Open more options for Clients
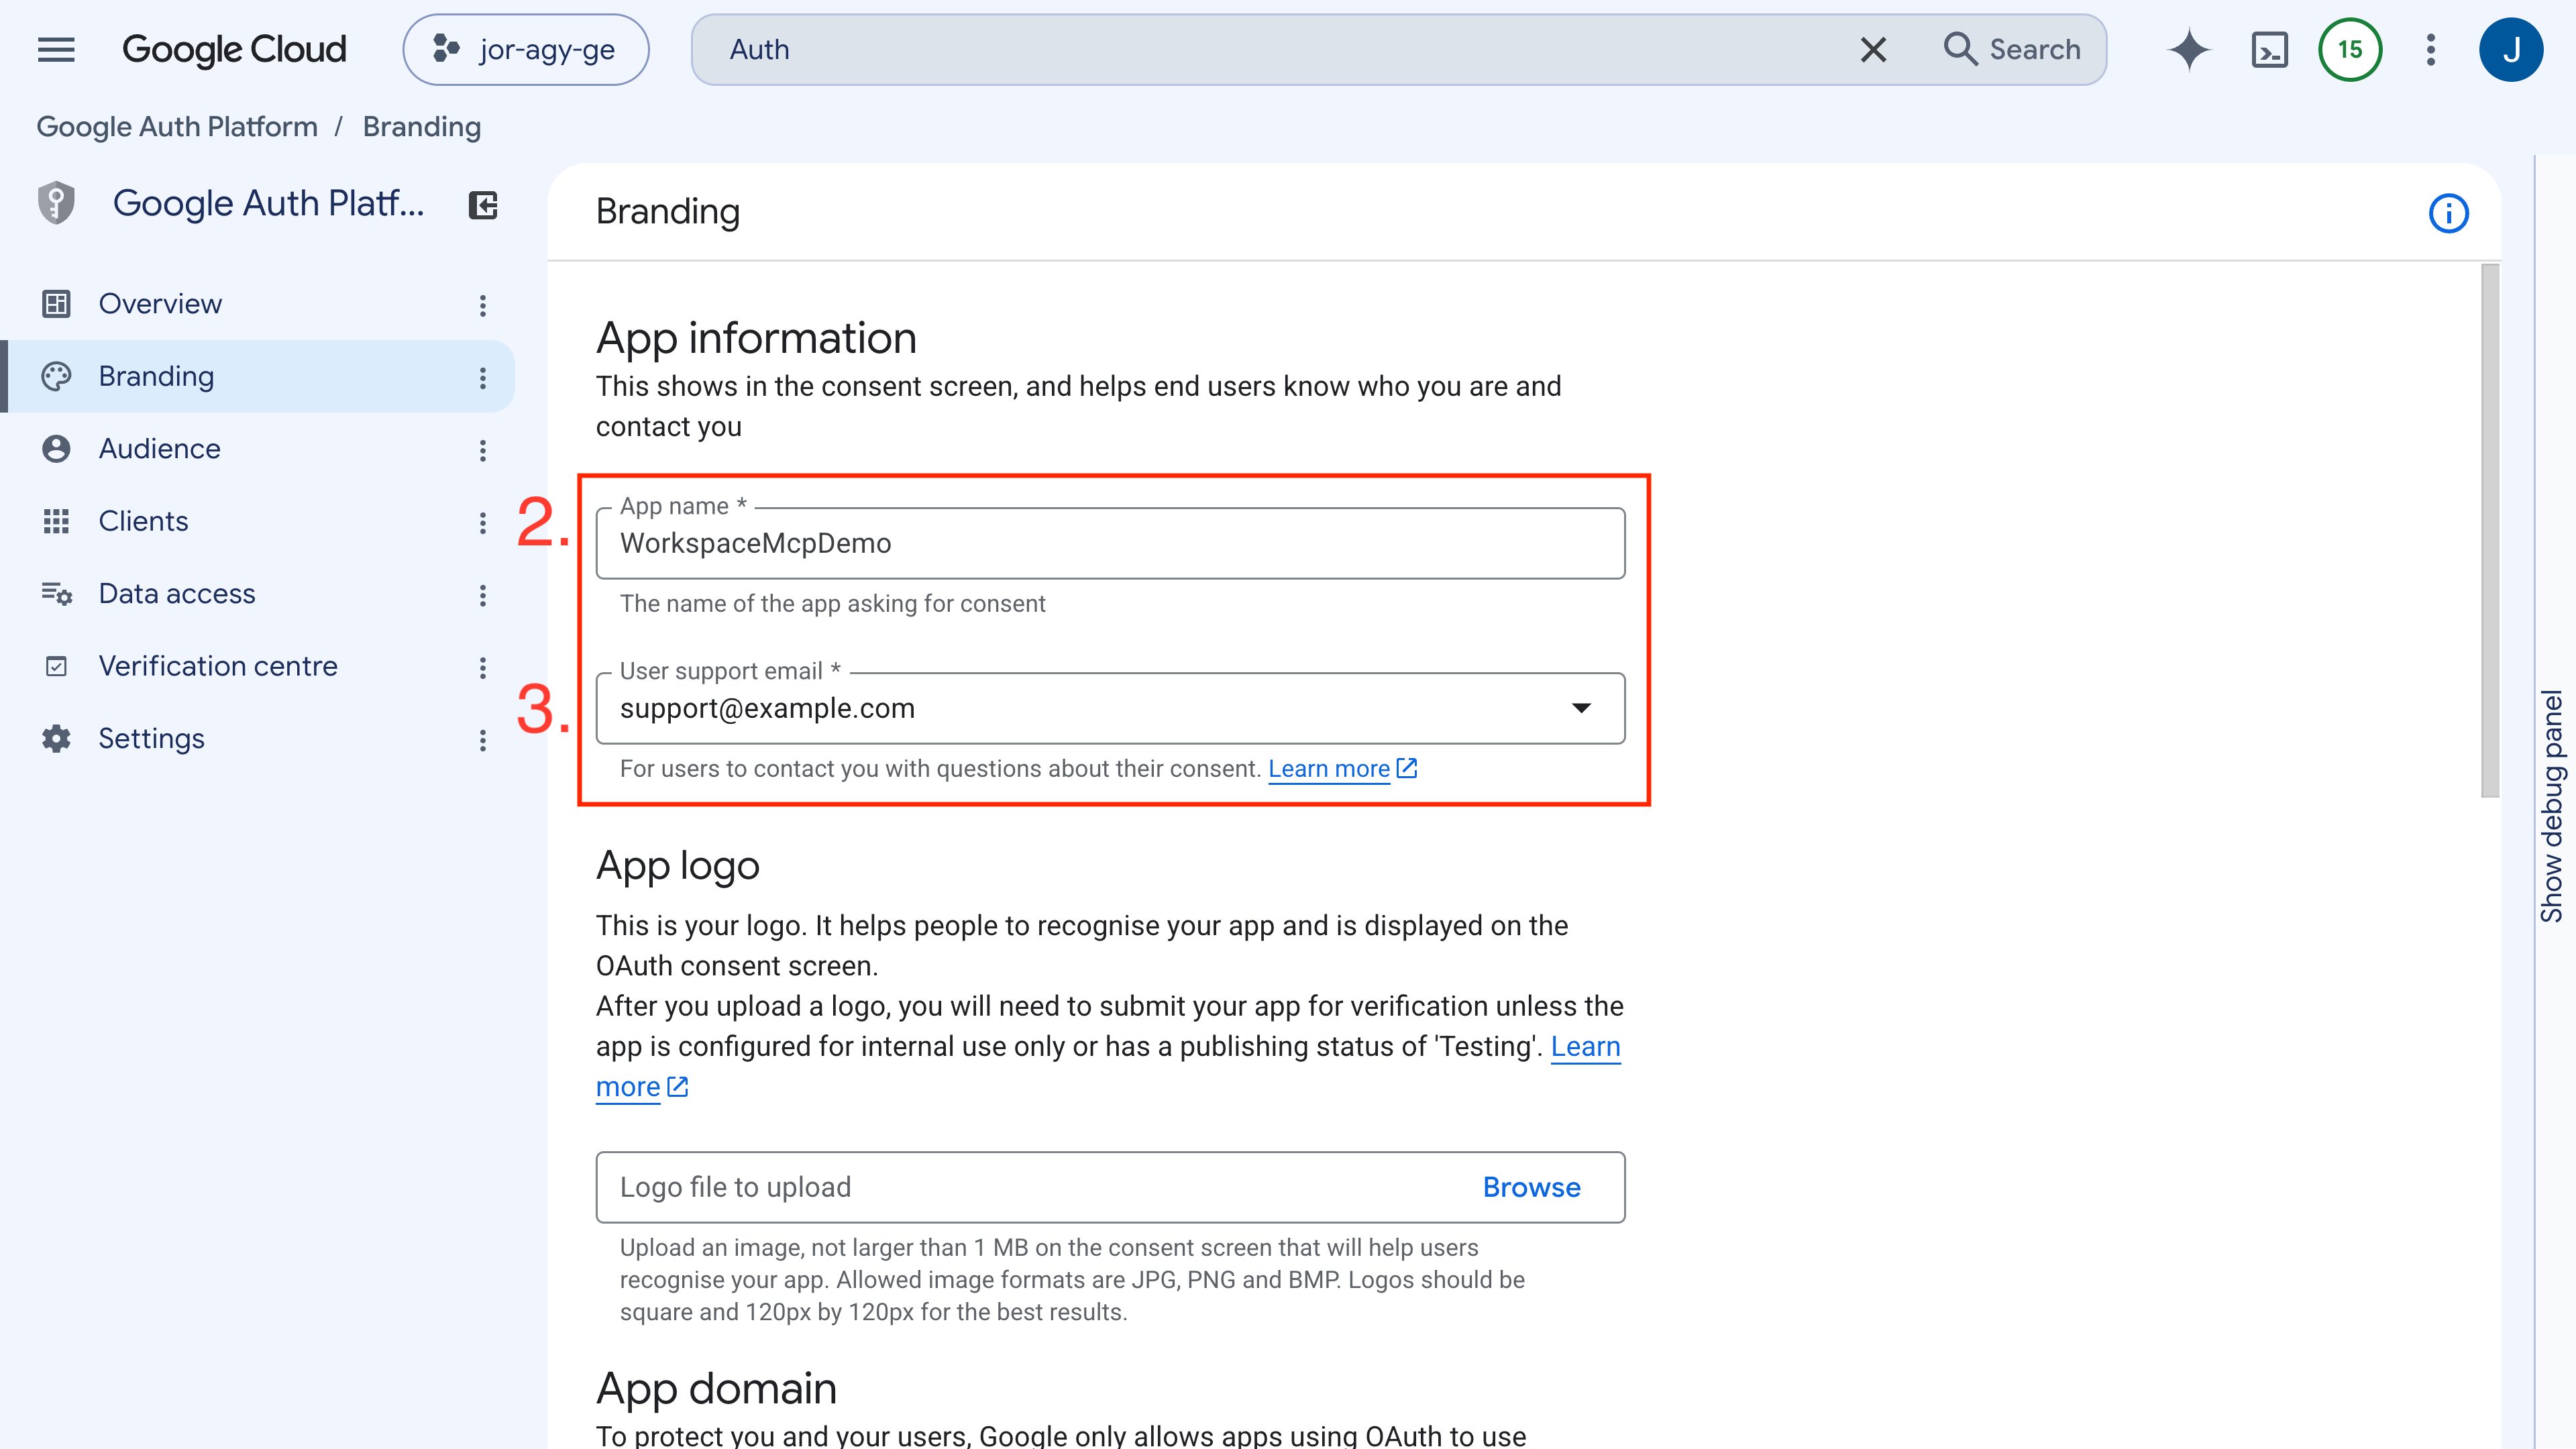 483,522
